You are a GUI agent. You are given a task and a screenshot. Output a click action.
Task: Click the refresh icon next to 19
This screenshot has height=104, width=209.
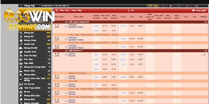click(129, 10)
